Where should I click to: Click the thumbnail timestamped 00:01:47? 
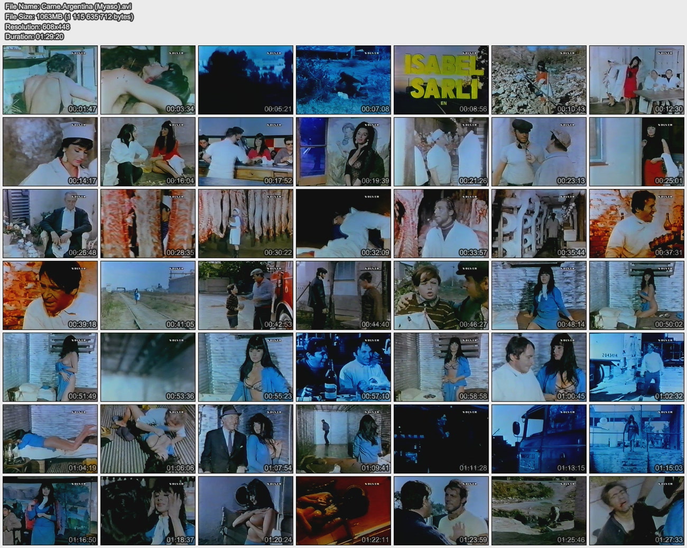coord(50,80)
